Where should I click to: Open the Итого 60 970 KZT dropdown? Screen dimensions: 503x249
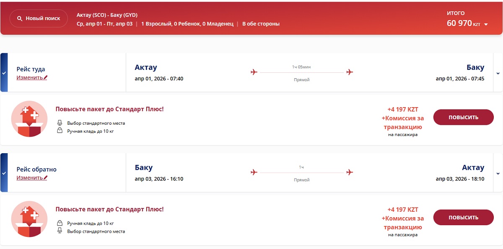[486, 24]
